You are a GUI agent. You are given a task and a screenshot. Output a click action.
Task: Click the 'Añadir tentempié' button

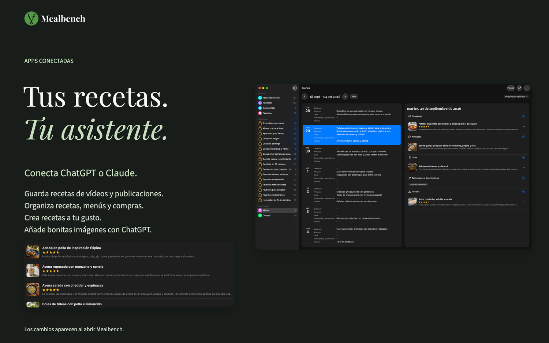[418, 184]
